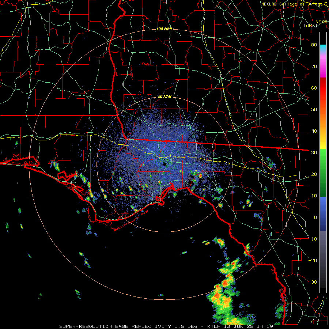Click the -30 value on the dBZ scale

313,282
